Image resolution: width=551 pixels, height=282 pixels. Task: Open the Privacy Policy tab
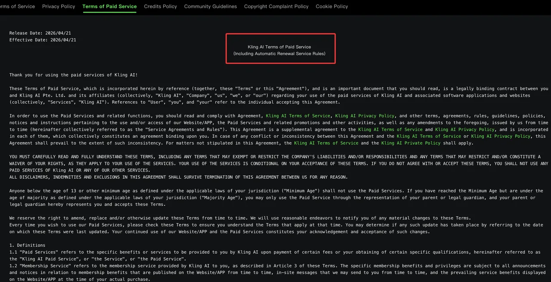click(x=59, y=6)
